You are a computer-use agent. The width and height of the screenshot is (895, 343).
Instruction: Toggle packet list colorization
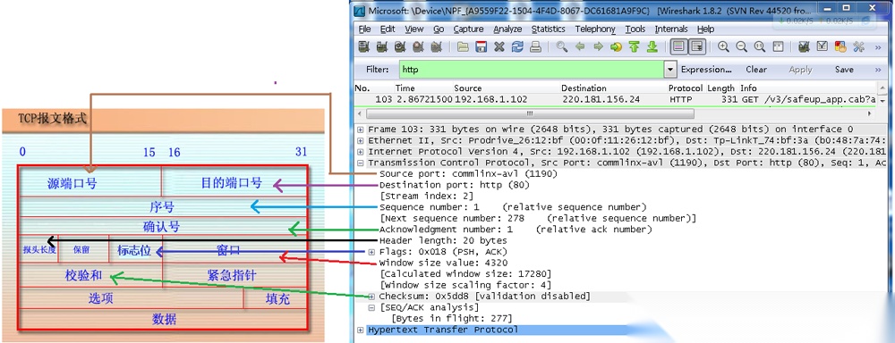point(678,46)
